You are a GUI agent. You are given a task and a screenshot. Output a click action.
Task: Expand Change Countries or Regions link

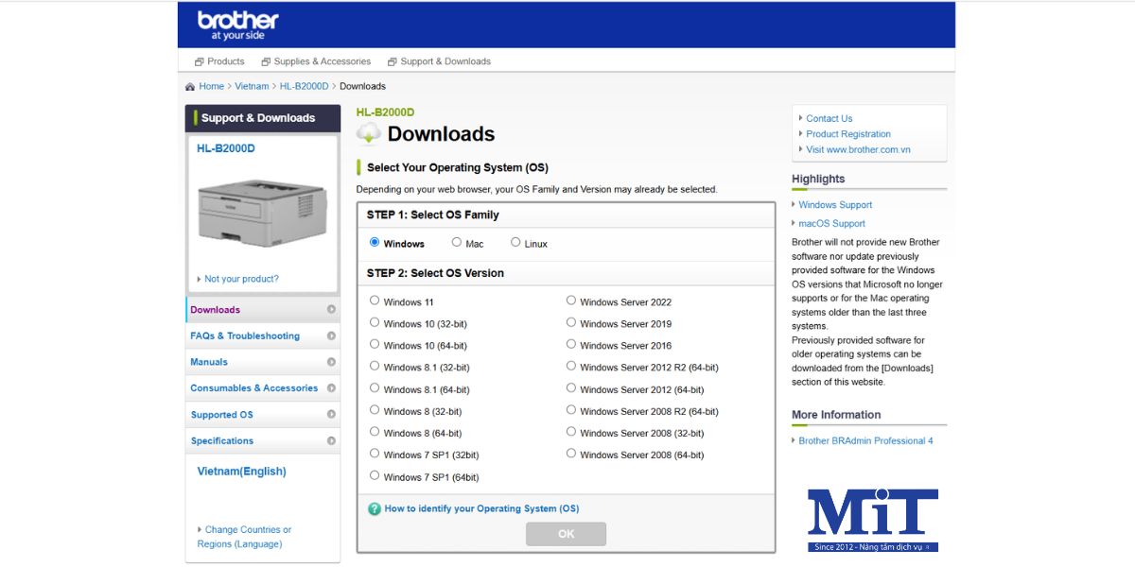(244, 537)
